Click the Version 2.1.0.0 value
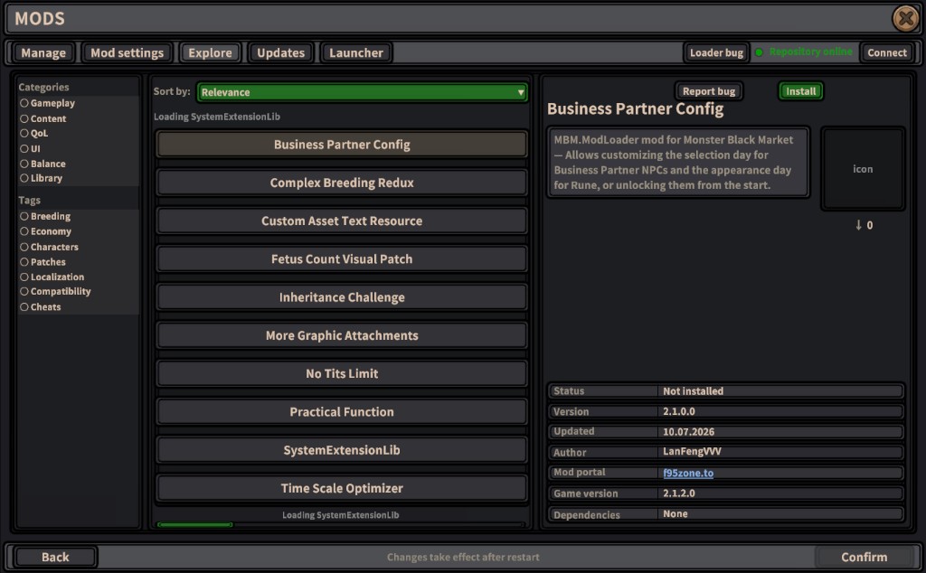This screenshot has width=926, height=573. [x=679, y=411]
